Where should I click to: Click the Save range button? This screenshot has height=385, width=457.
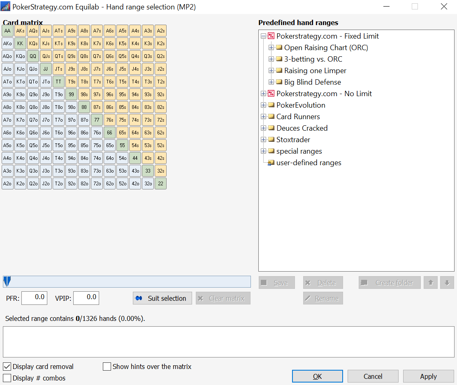(276, 283)
